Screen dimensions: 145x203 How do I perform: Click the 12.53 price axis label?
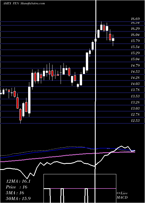[x=135, y=121]
